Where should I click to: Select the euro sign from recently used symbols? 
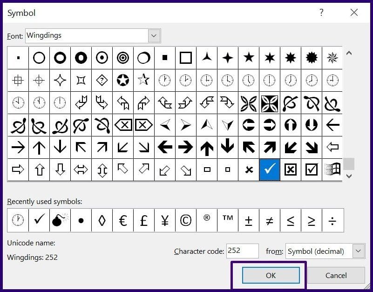[x=122, y=220]
